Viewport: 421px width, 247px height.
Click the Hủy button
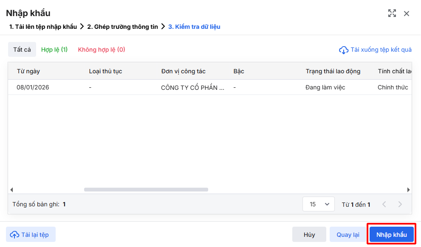[309, 235]
